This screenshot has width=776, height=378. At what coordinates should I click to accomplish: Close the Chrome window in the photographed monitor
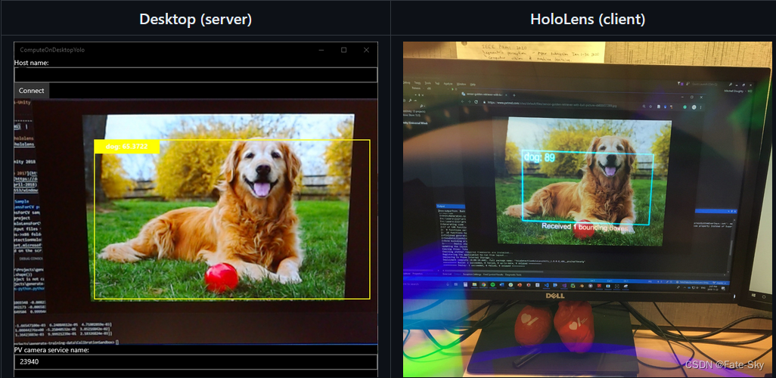pos(701,97)
